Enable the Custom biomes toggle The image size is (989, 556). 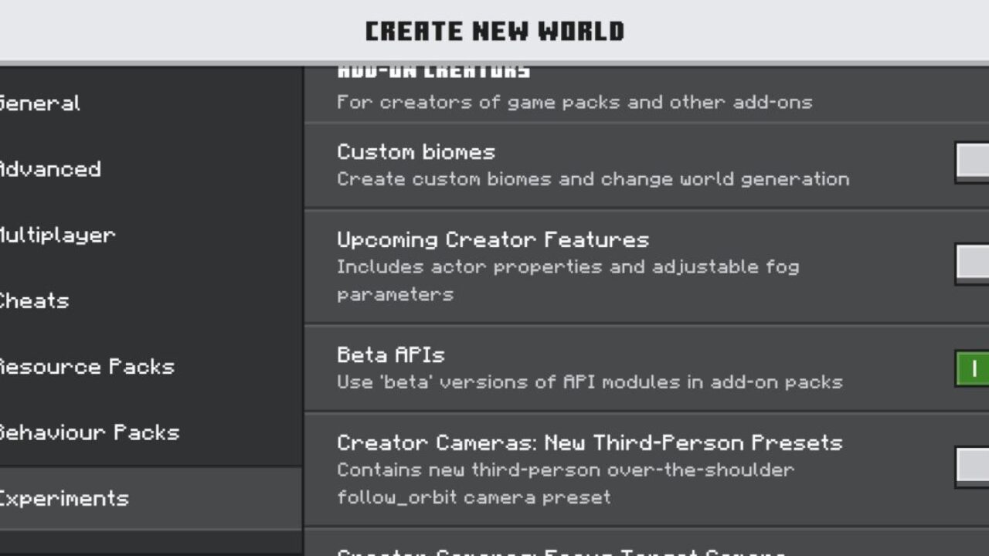(x=972, y=162)
